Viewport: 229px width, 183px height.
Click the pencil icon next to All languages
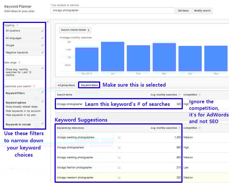tap(42, 38)
